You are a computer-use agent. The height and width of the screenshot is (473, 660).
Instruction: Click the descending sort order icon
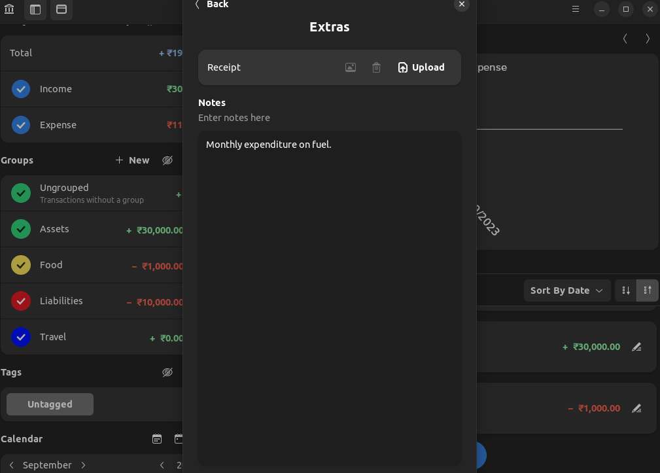(x=625, y=290)
